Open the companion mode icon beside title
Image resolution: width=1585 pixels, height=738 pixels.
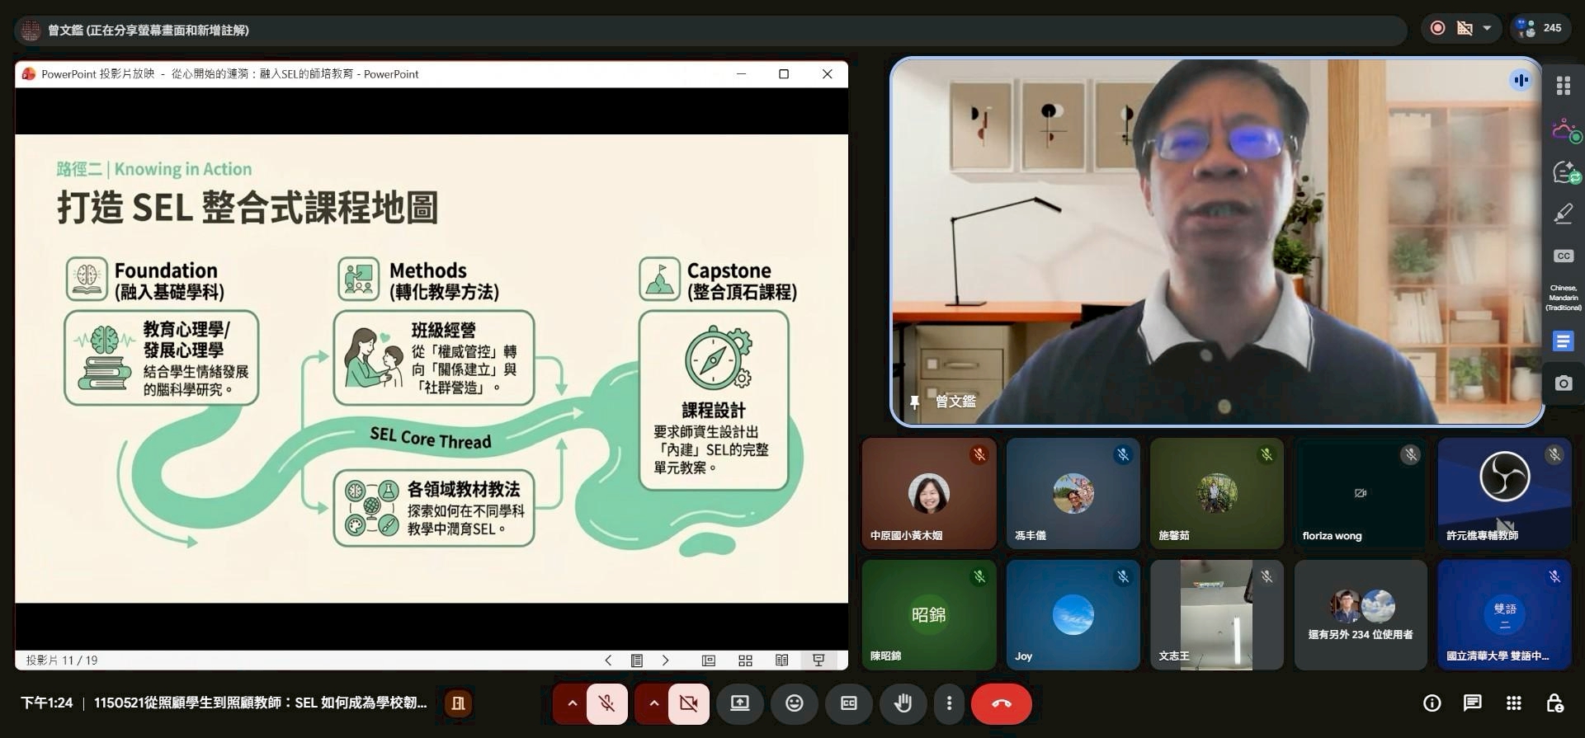458,703
